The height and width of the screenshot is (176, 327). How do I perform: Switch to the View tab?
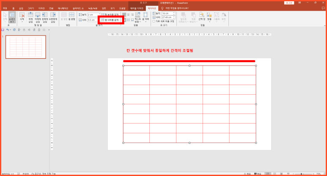click(x=113, y=8)
